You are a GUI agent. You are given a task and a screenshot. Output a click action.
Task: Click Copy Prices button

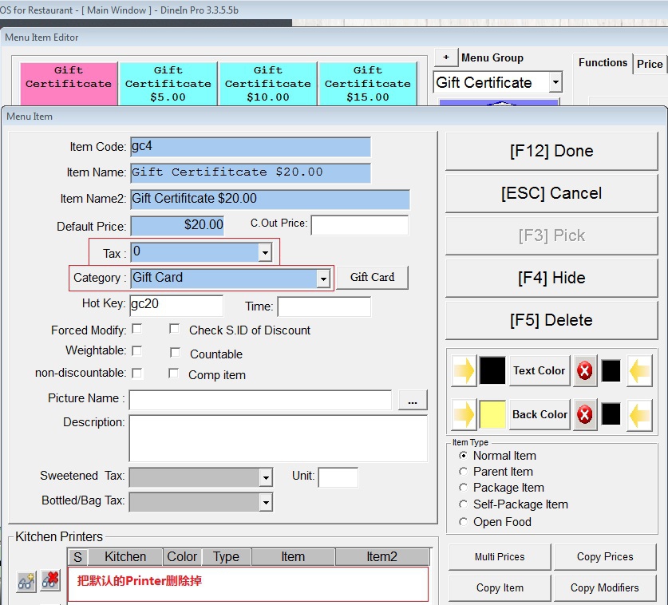coord(605,557)
